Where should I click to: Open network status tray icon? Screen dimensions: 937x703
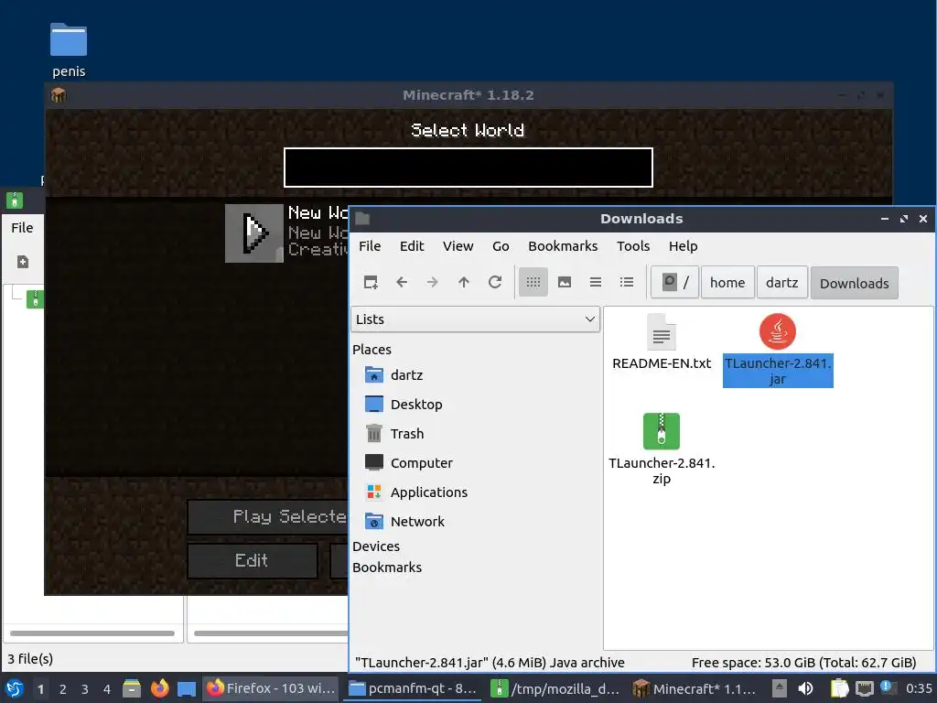(x=864, y=688)
